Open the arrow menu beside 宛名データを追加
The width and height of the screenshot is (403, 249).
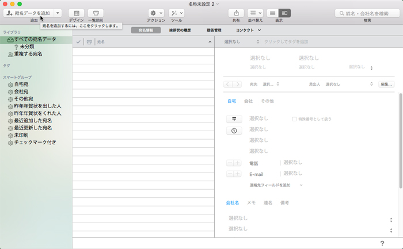click(58, 13)
